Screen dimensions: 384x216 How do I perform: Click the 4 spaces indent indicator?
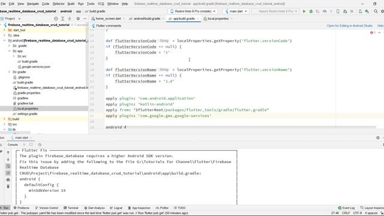[x=371, y=214]
